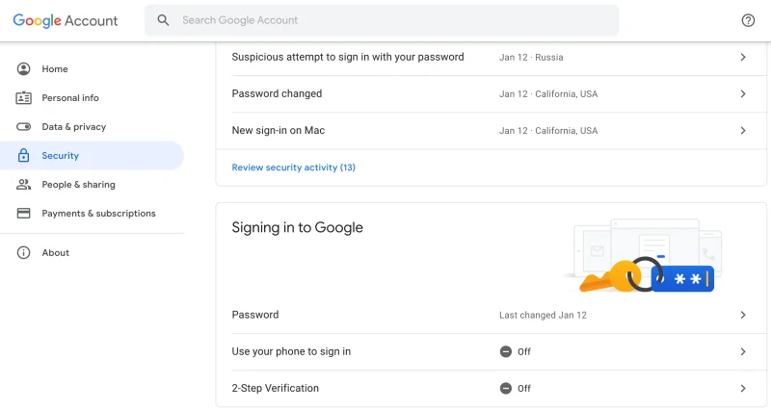Click the Data & privacy toggle icon
The image size is (771, 410).
[x=24, y=127]
